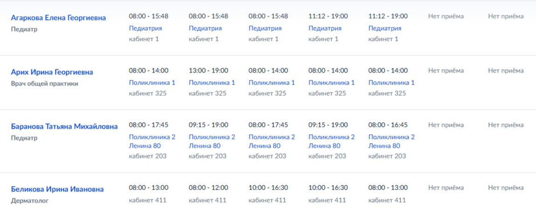Open Беликова Ирина Ивановна doctor profile
Viewport: 536px width, 217px height.
[57, 189]
